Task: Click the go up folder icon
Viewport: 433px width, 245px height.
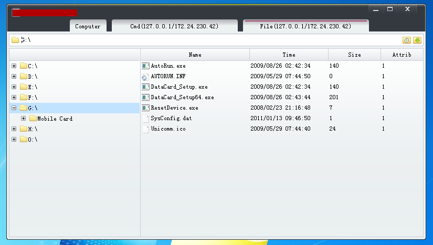Action: (417, 40)
